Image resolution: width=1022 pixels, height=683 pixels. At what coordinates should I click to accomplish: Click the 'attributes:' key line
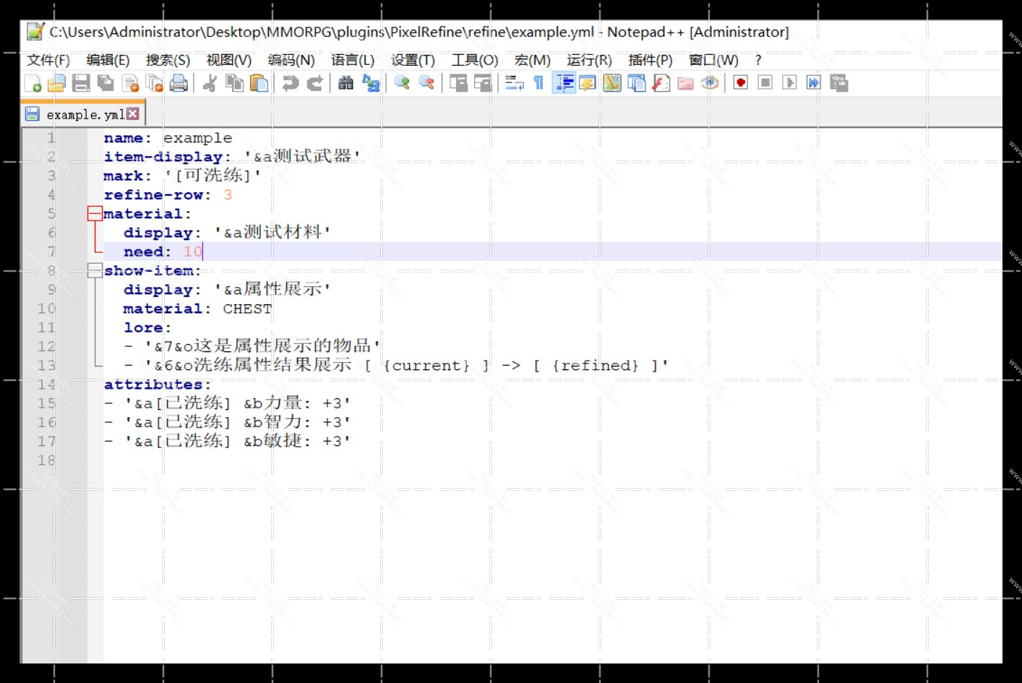pyautogui.click(x=158, y=385)
